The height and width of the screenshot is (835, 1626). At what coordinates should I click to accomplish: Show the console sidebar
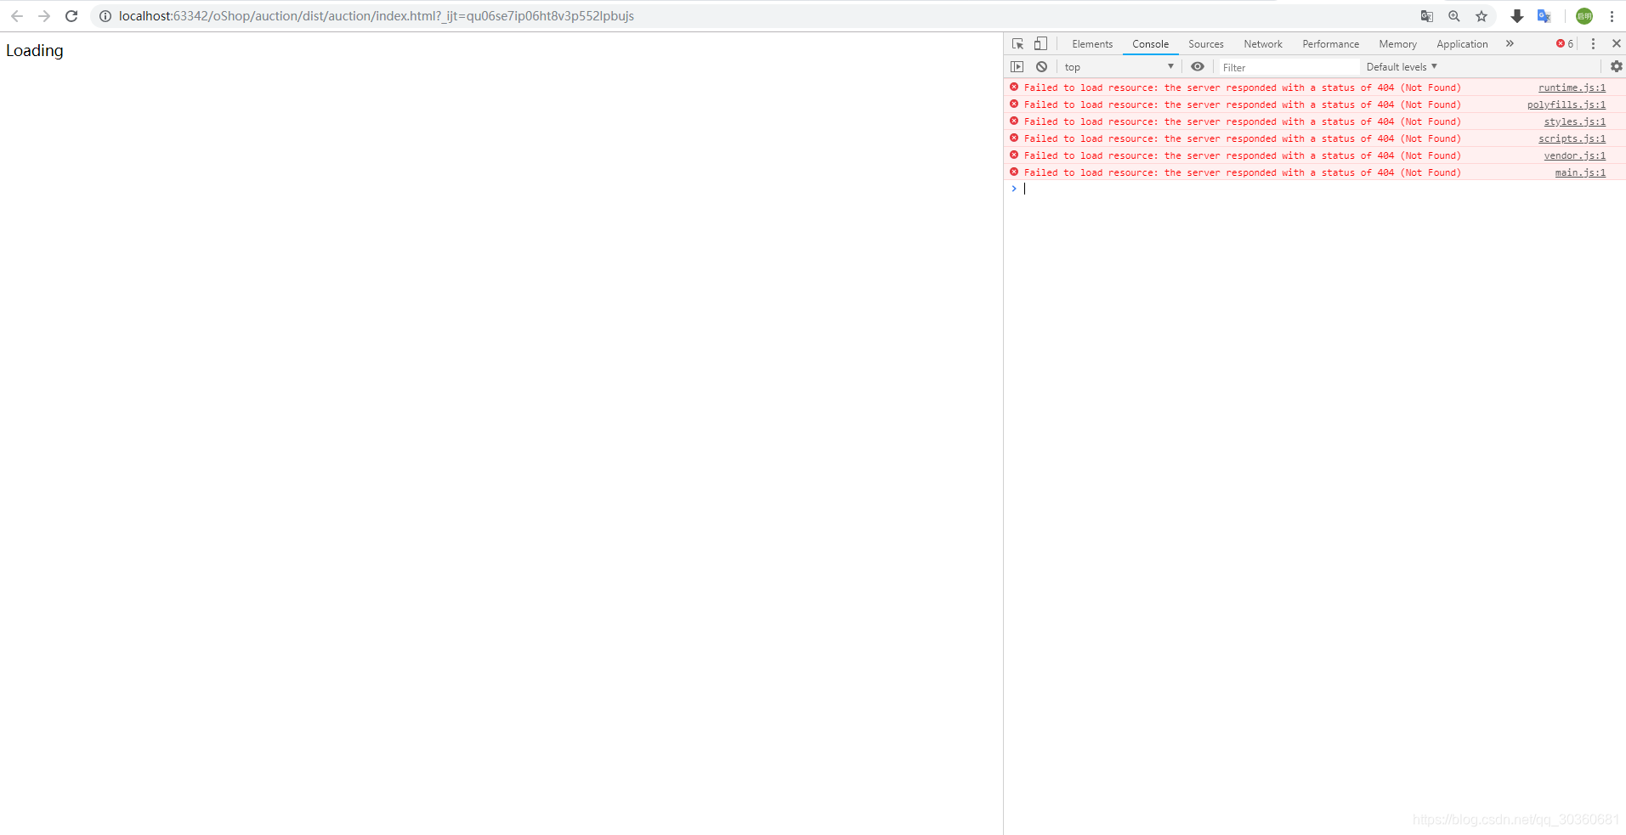point(1017,66)
